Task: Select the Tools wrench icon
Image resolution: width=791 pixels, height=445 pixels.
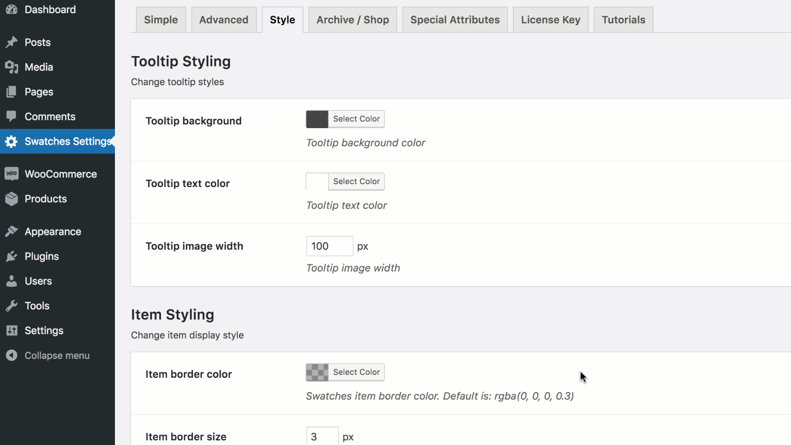Action: click(12, 305)
